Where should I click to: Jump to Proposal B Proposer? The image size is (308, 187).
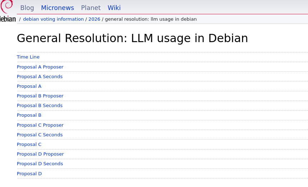[x=40, y=96]
